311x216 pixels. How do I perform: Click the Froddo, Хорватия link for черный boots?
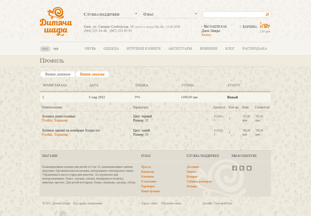pos(55,120)
